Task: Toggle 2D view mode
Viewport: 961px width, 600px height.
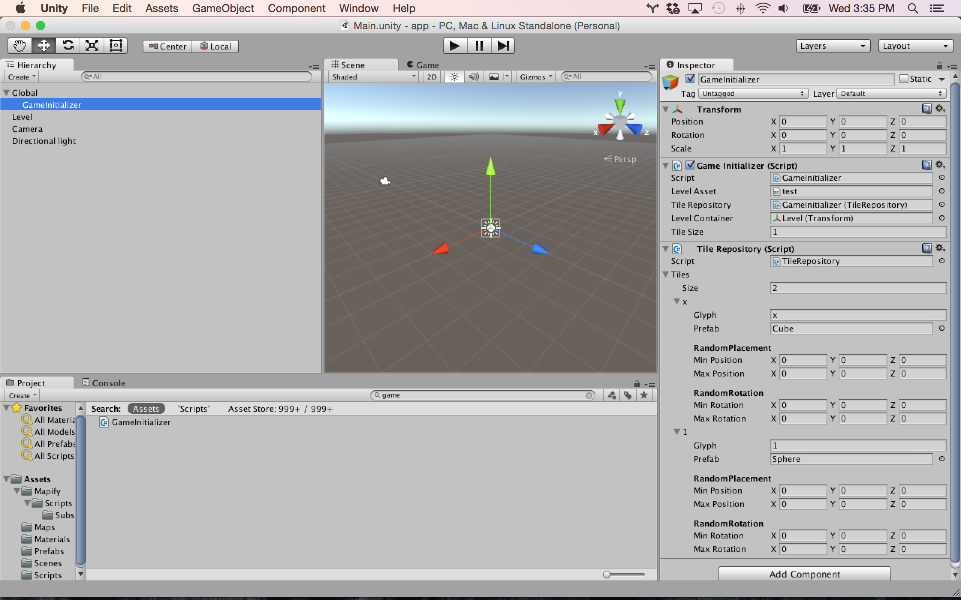Action: tap(432, 77)
